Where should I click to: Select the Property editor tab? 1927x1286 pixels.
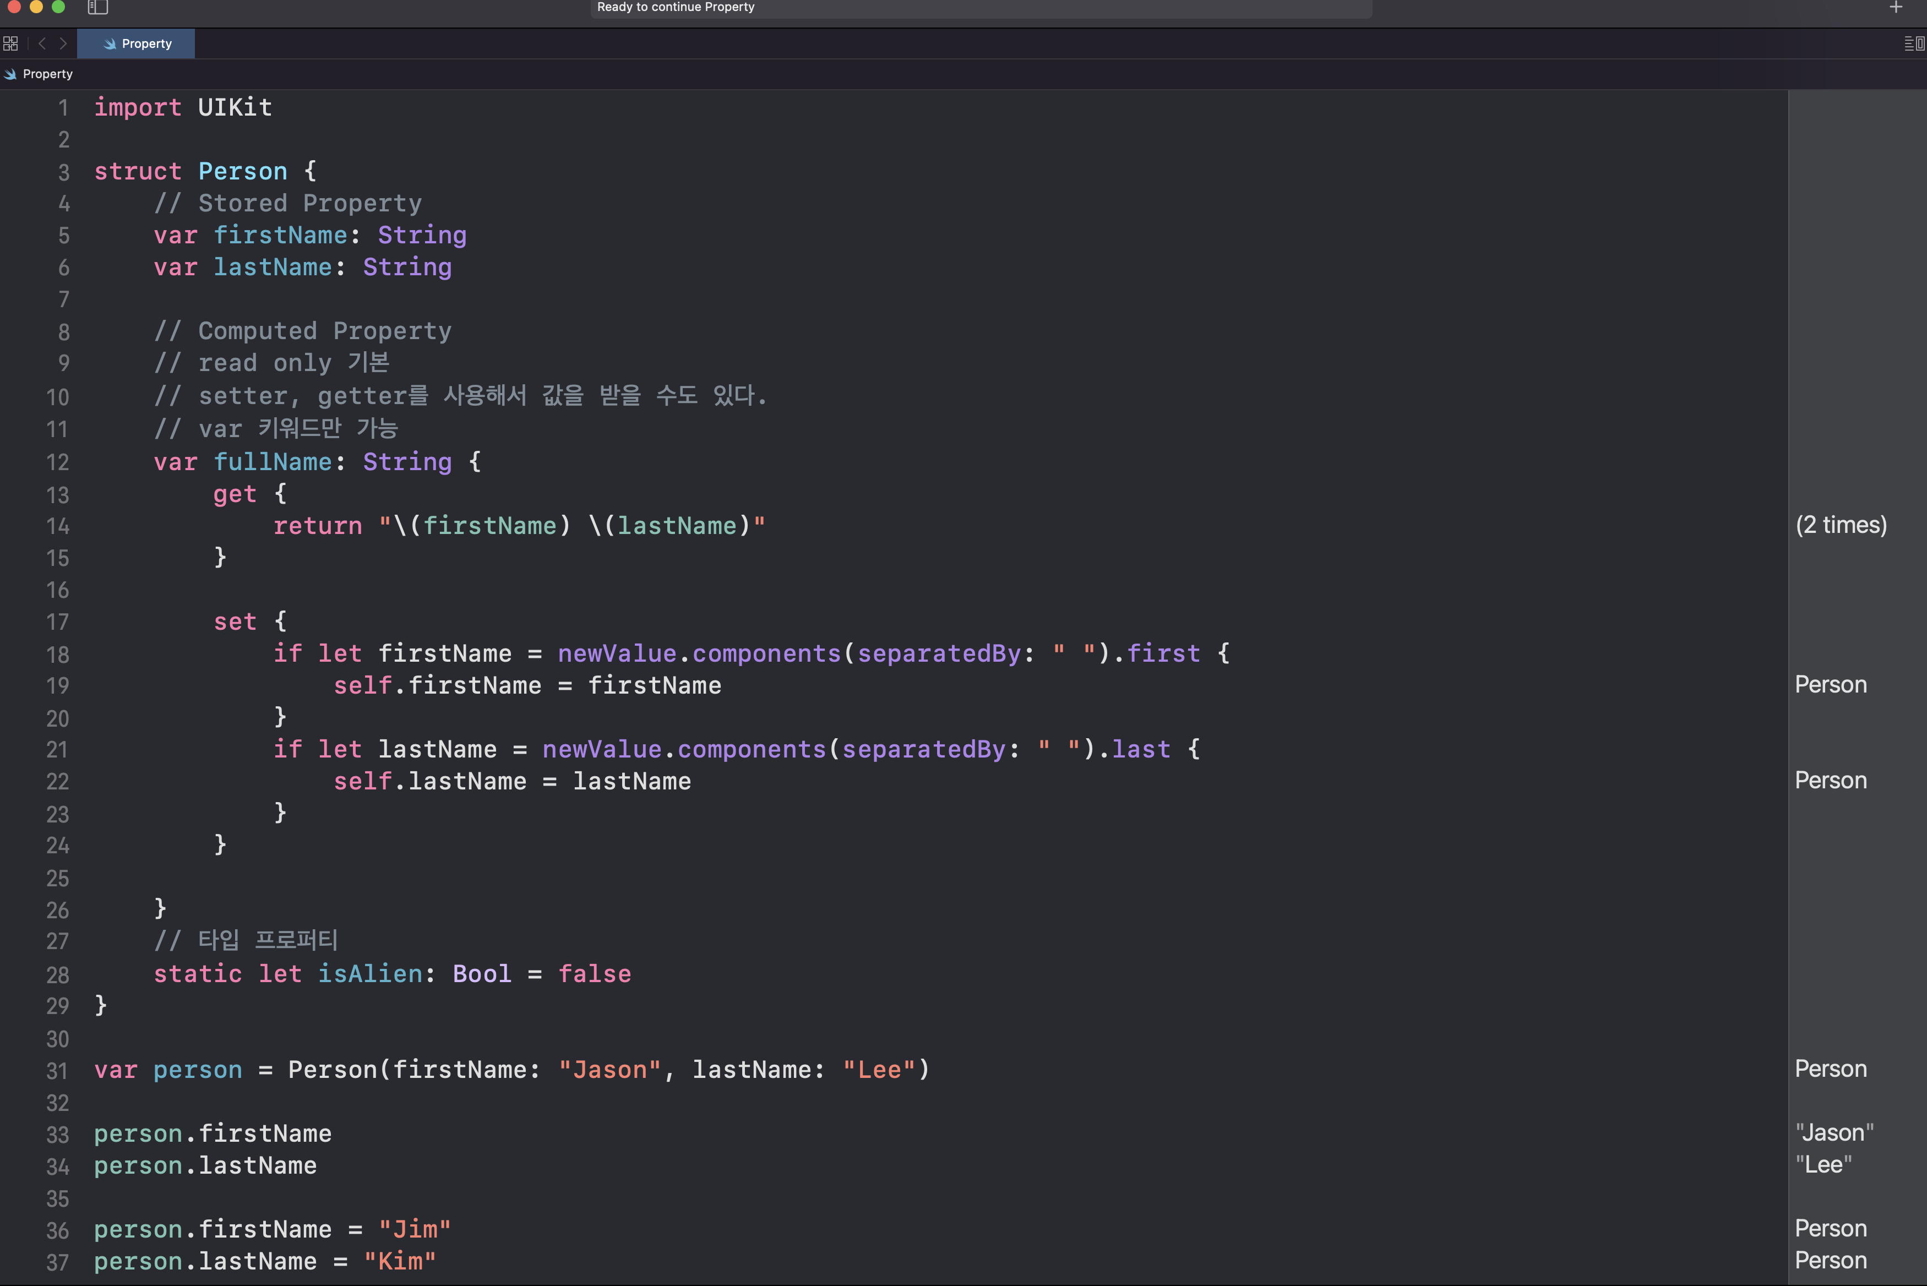point(136,43)
